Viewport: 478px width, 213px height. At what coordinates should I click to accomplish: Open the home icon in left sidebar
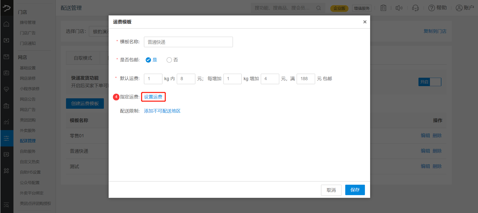[7, 24]
